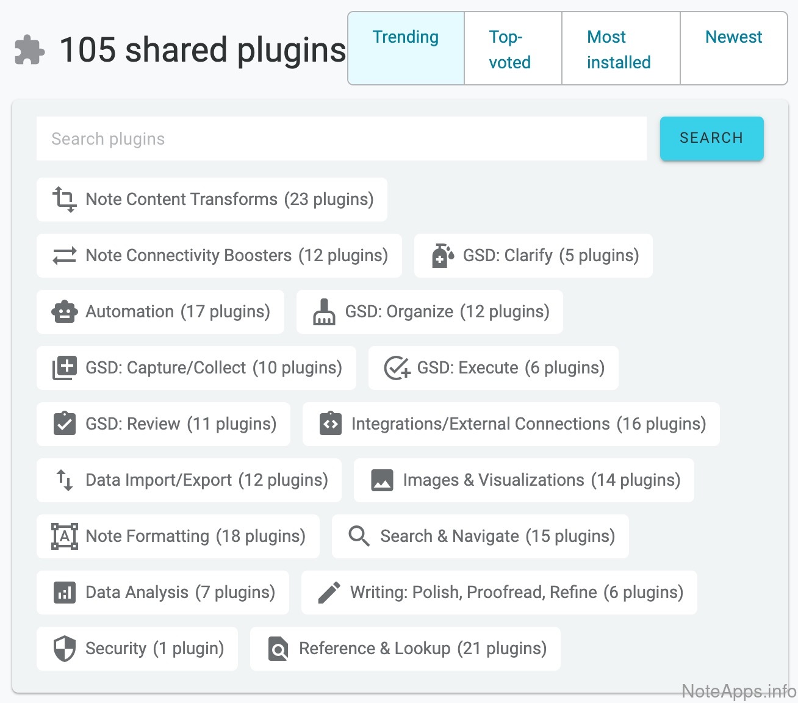
Task: Click the puzzle piece icon beside the title
Action: point(29,50)
